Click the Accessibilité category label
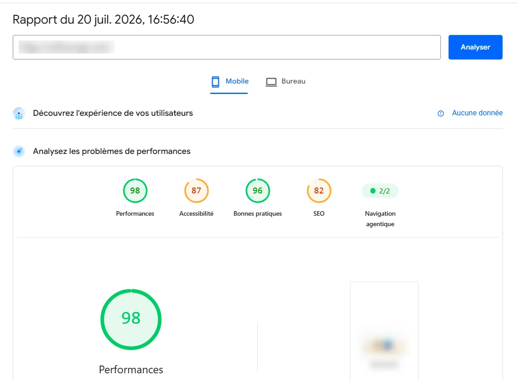This screenshot has height=381, width=518. 196,213
